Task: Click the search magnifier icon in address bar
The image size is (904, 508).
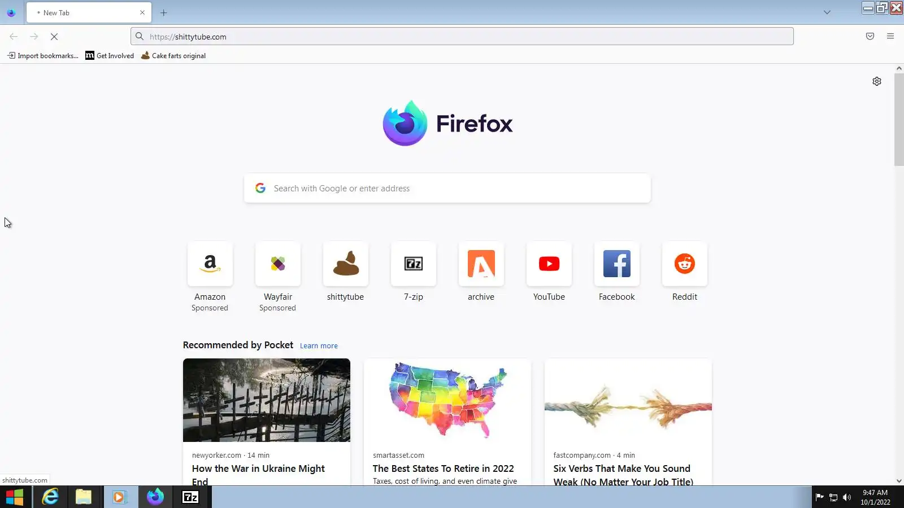Action: click(140, 37)
